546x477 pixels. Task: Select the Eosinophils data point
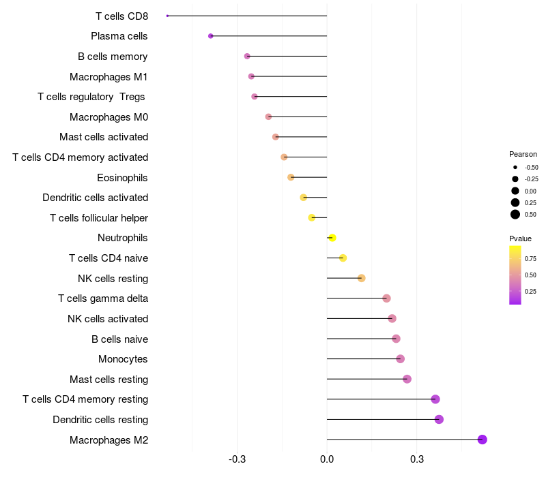coord(291,177)
